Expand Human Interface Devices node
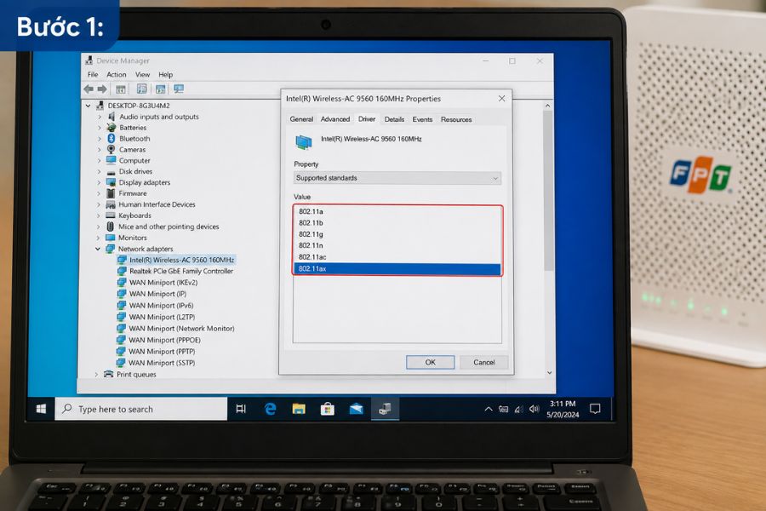Viewport: 766px width, 511px height. (99, 204)
